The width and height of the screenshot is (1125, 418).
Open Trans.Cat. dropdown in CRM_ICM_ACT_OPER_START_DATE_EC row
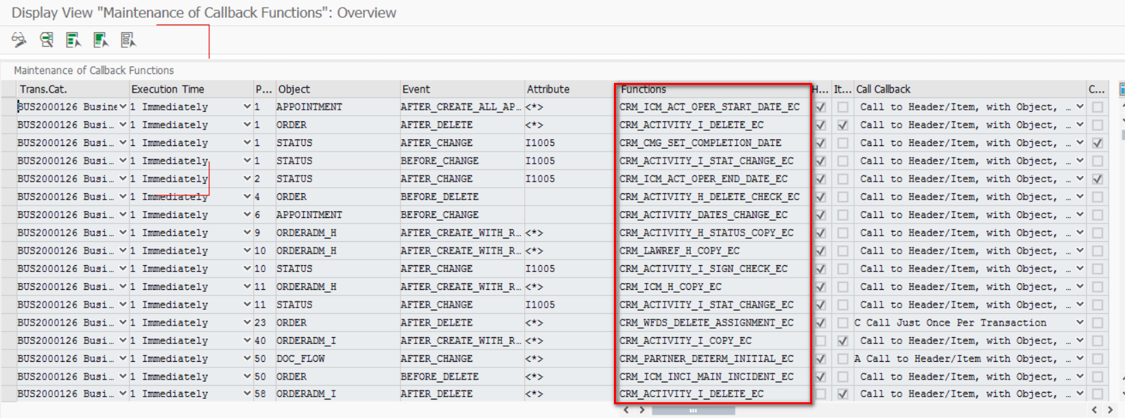click(x=123, y=107)
